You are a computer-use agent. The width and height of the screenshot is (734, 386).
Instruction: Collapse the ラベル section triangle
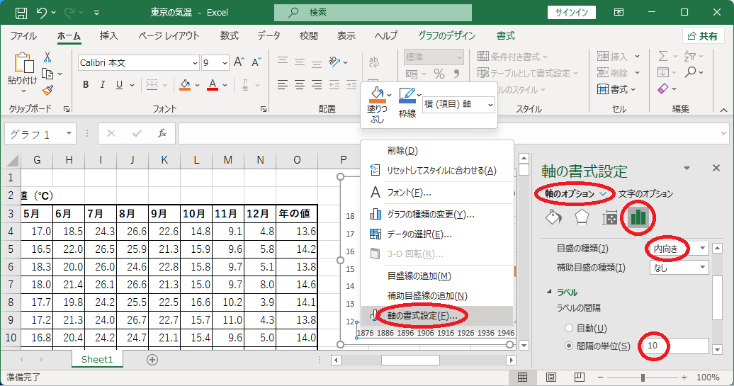coord(549,292)
